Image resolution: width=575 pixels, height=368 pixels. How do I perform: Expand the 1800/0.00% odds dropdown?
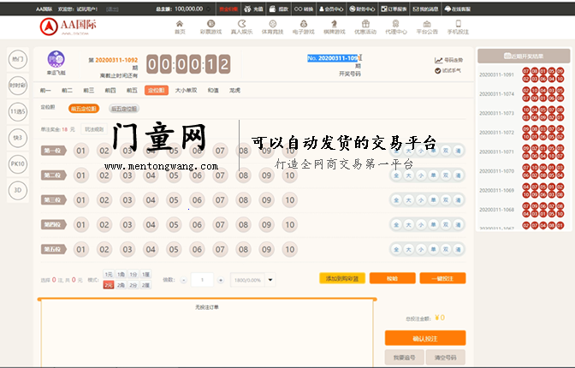(271, 280)
